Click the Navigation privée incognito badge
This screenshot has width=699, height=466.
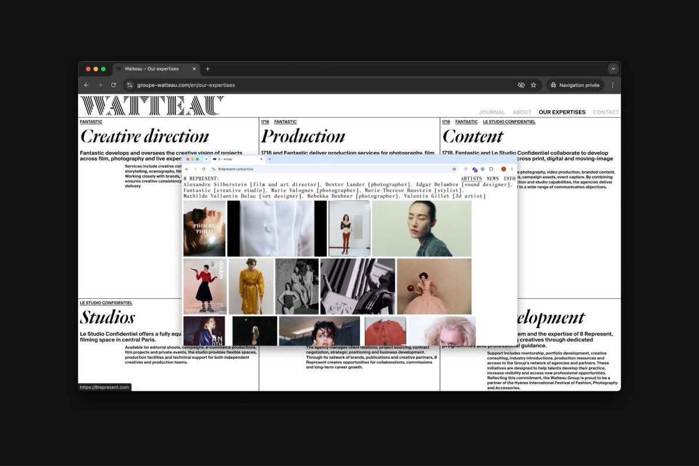(575, 85)
